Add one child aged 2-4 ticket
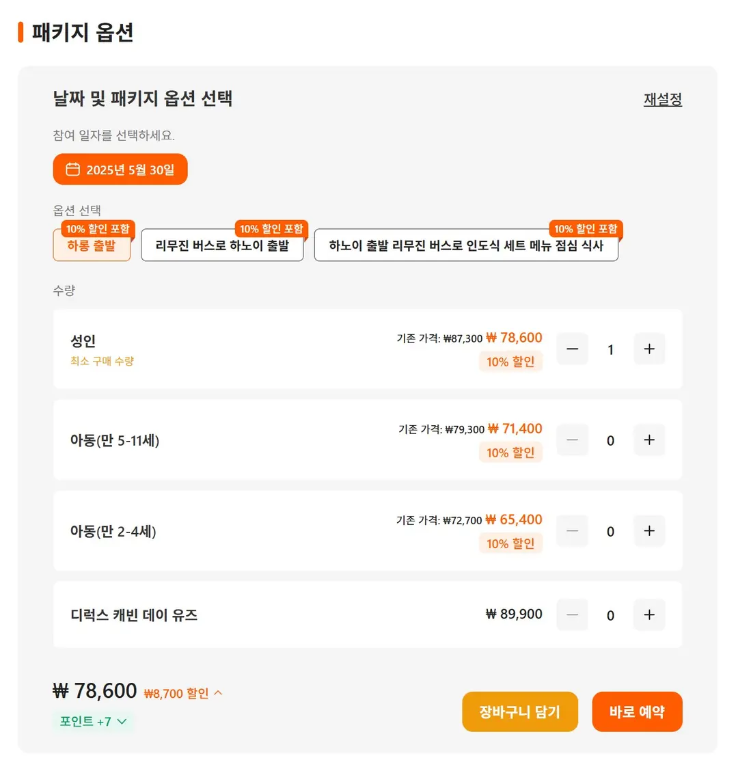The height and width of the screenshot is (771, 738). [x=649, y=530]
